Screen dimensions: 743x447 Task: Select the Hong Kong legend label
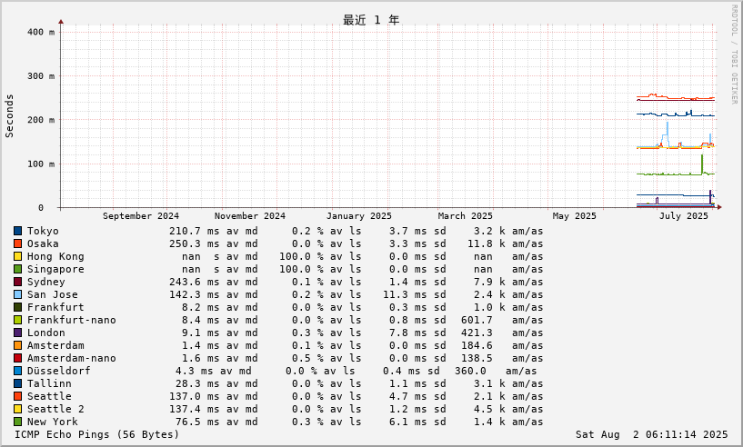(55, 256)
